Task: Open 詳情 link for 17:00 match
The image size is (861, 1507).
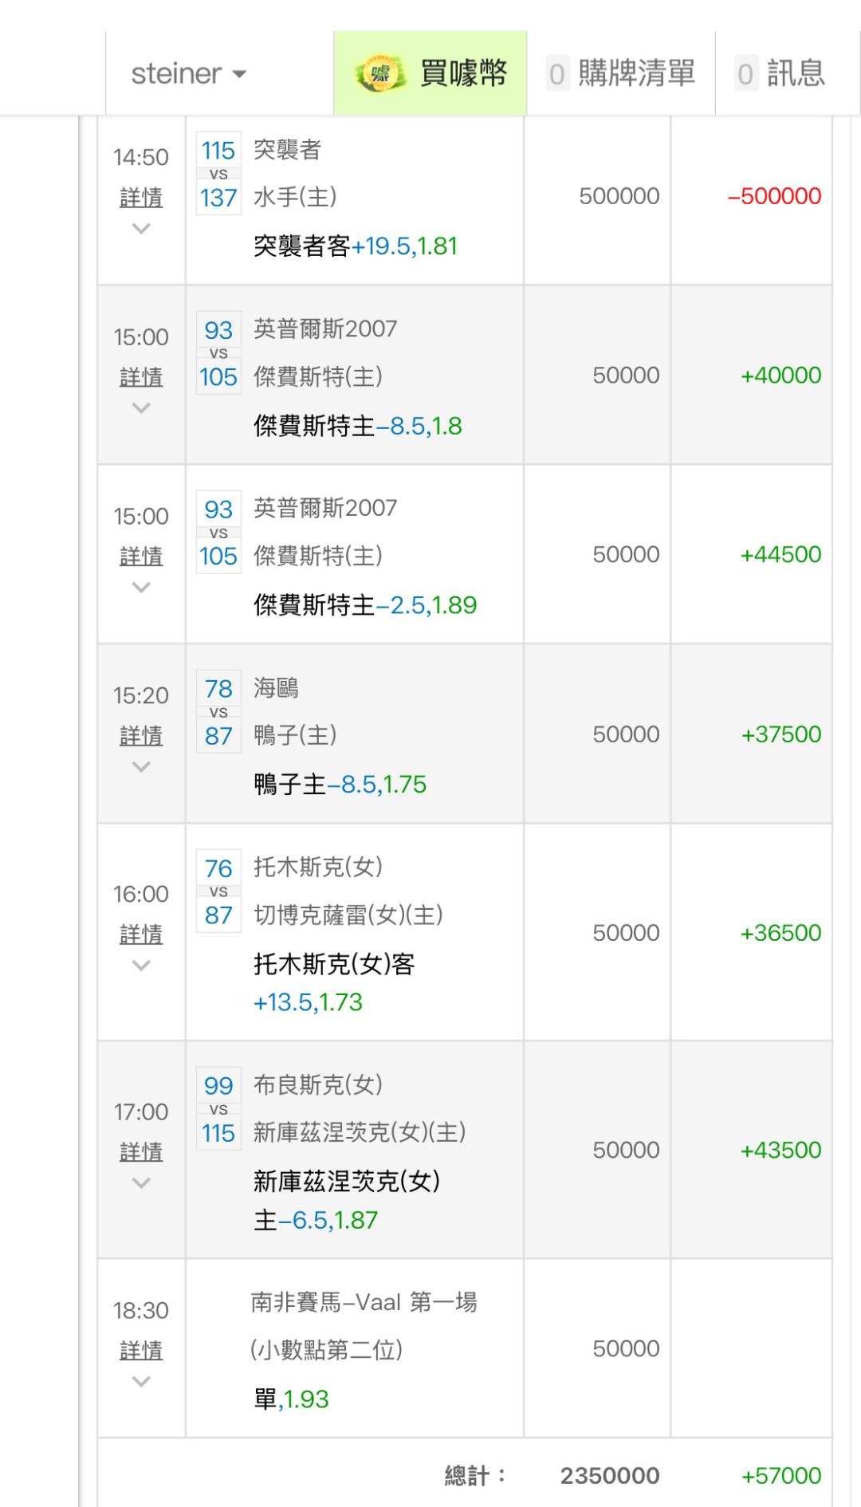Action: coord(141,1151)
